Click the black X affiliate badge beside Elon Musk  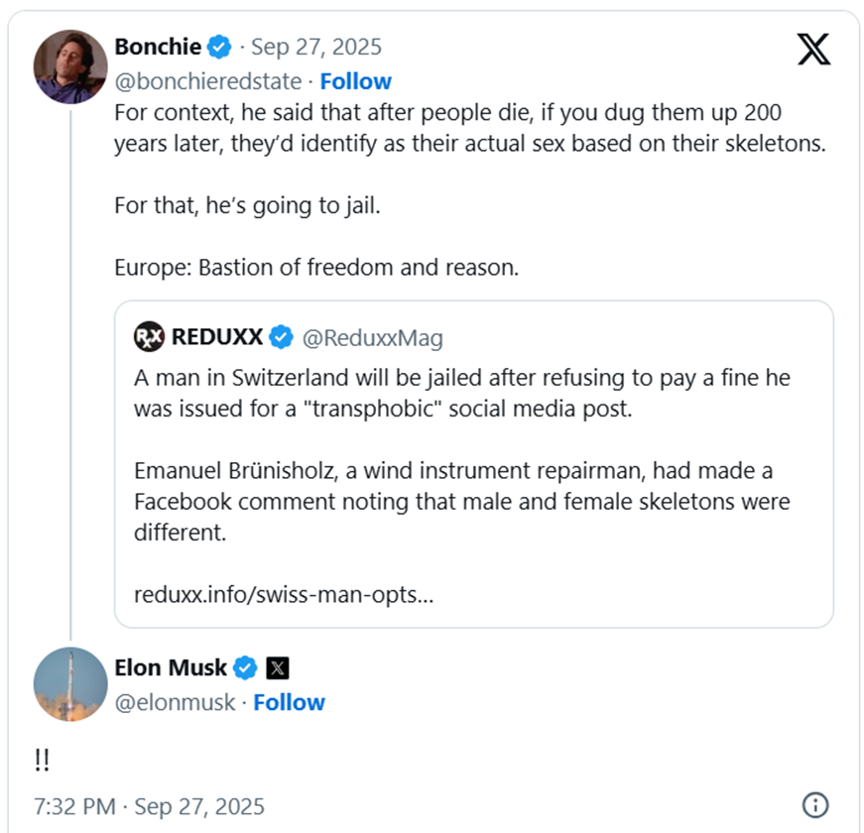tap(278, 668)
